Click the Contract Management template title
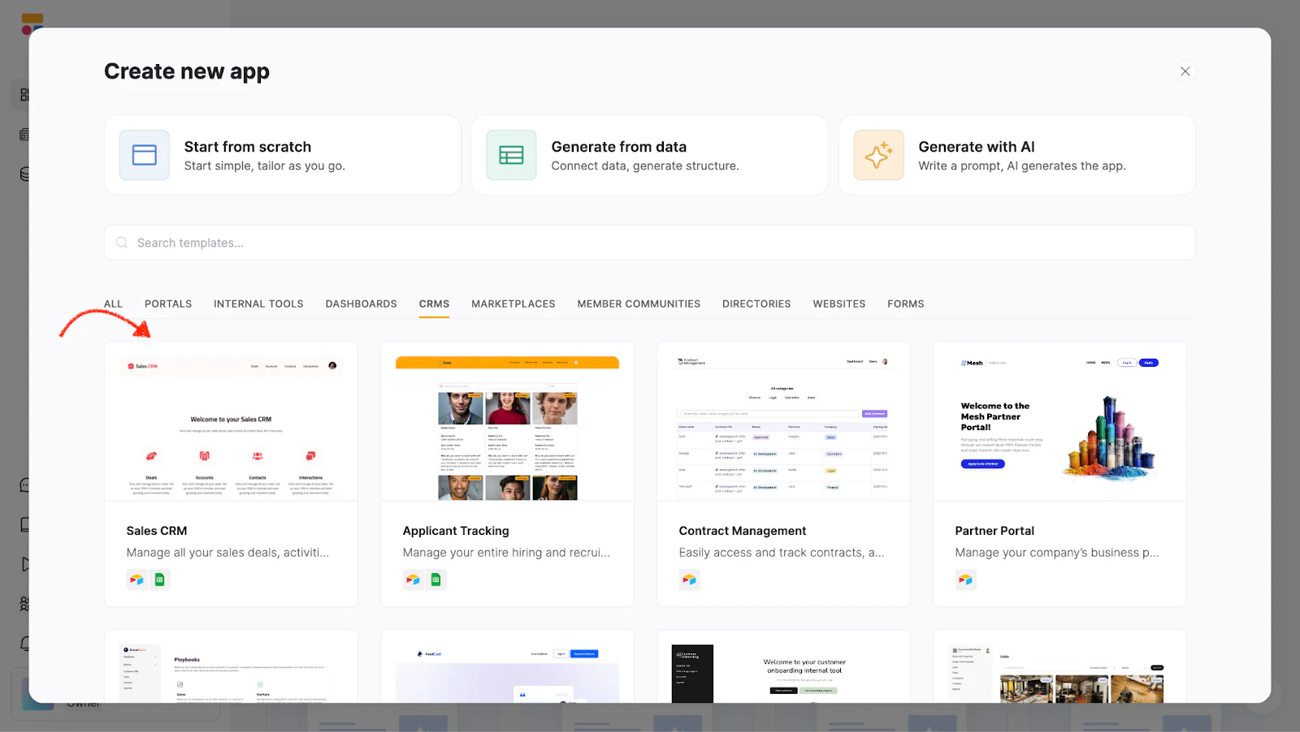Viewport: 1300px width, 732px height. [x=743, y=531]
